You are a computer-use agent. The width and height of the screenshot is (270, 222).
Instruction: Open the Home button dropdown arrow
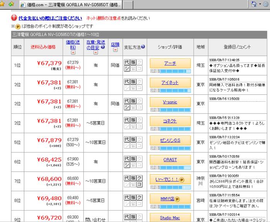click(260, 4)
